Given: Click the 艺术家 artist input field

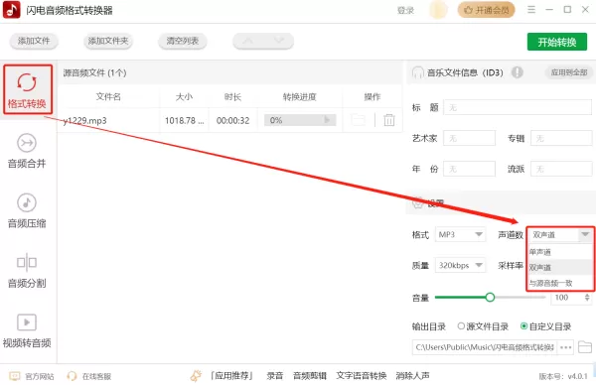Looking at the screenshot, I should click(x=470, y=138).
